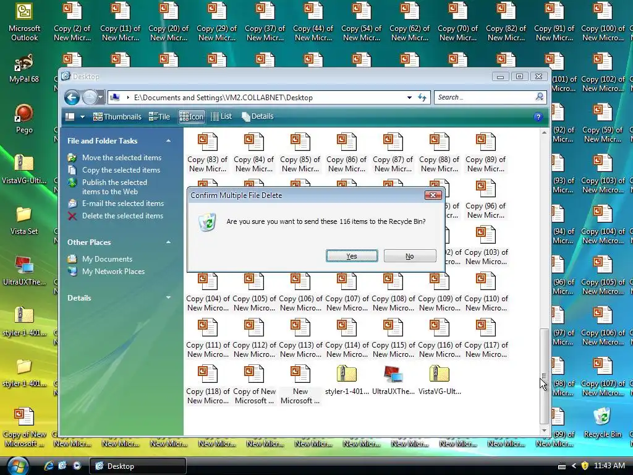Click the refresh icon in the address bar
Image resolution: width=633 pixels, height=475 pixels.
[422, 97]
